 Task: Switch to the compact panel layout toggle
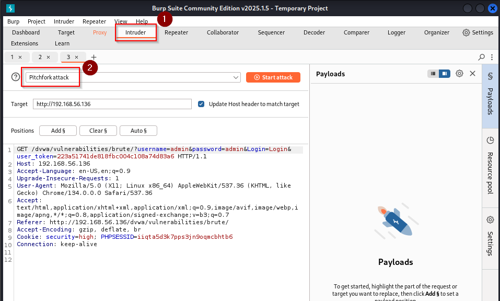pos(433,74)
